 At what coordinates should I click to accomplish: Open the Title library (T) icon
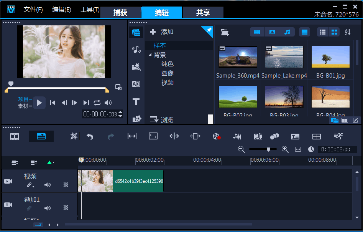(x=136, y=102)
